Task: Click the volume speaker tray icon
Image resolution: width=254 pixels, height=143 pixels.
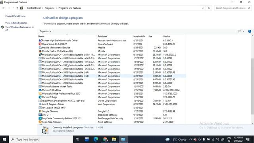Action: tap(217, 139)
